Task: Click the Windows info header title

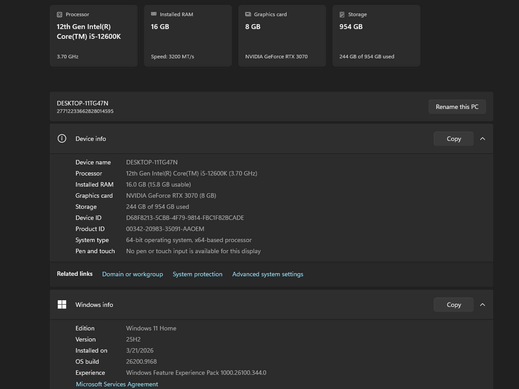Action: [x=94, y=305]
